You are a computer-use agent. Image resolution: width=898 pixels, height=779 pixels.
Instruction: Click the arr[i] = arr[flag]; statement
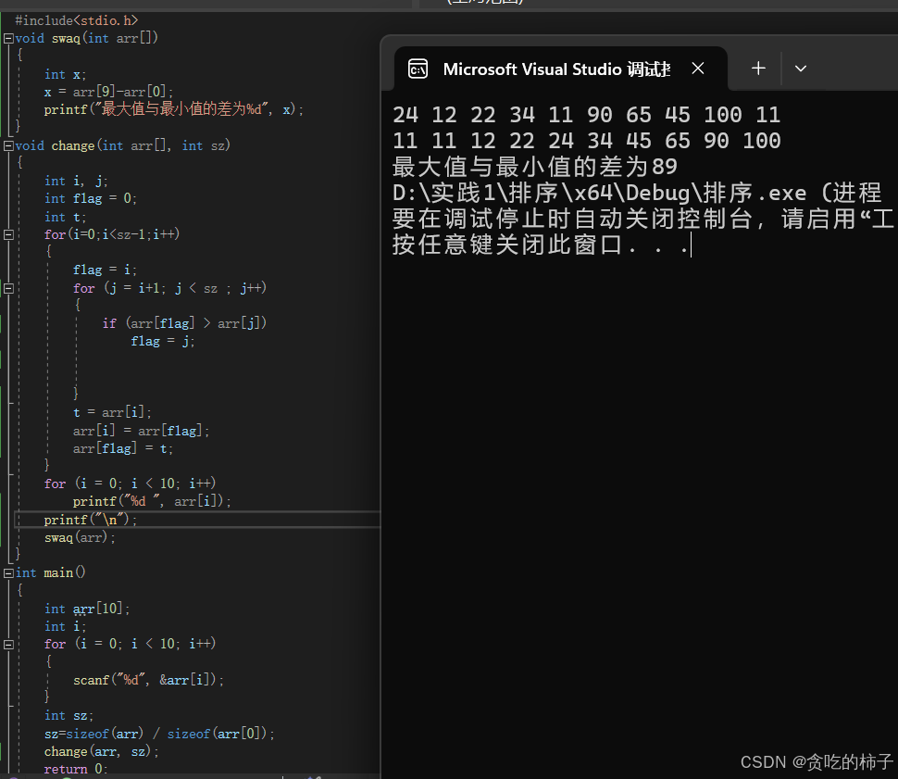pos(141,431)
